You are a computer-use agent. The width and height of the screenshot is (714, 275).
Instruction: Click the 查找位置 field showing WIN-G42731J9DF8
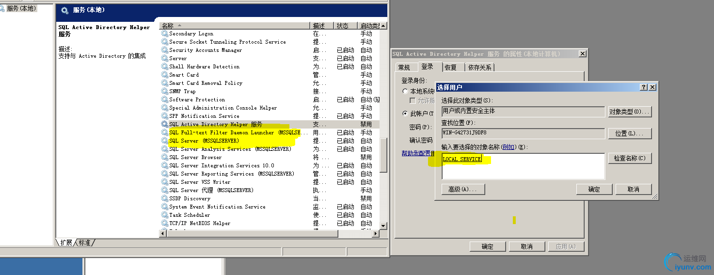click(524, 133)
